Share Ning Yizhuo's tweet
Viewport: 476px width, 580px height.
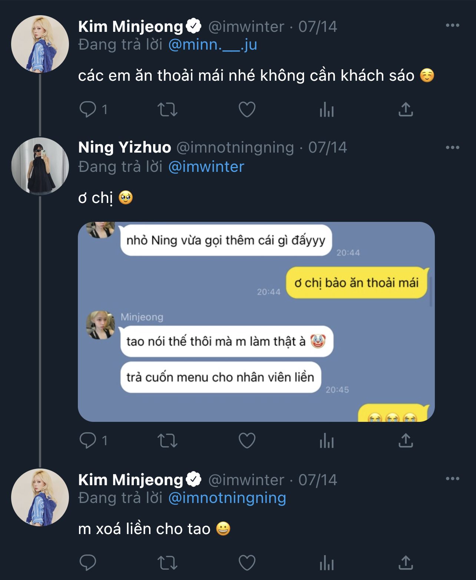pos(406,440)
